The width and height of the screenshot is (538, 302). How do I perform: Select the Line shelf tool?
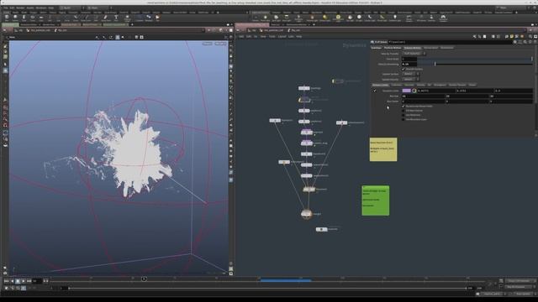click(58, 18)
